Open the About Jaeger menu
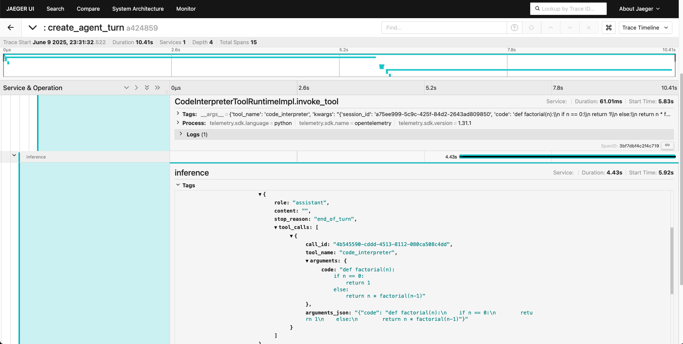Screen dimensions: 683x344 (x=639, y=9)
